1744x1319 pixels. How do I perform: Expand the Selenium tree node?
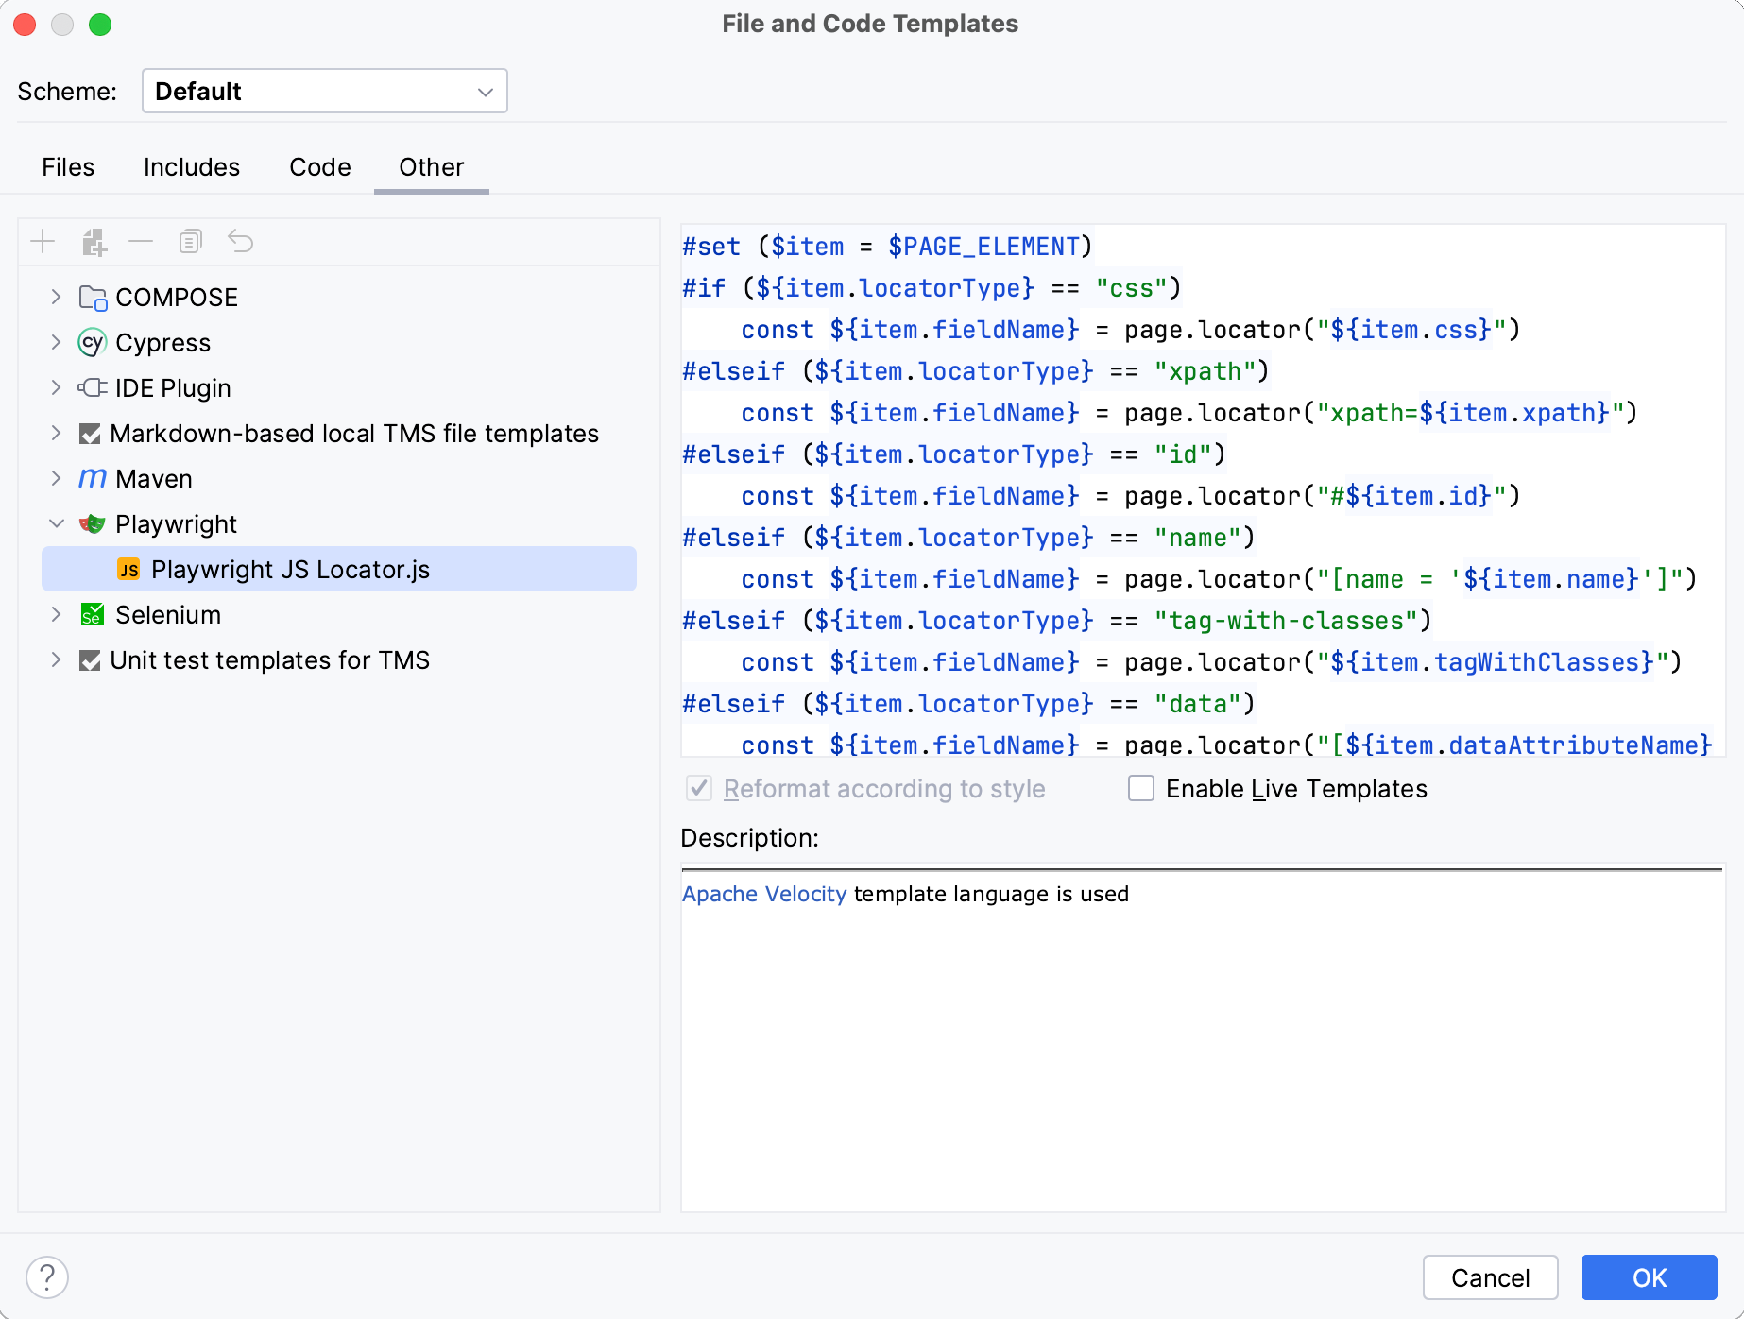(56, 615)
